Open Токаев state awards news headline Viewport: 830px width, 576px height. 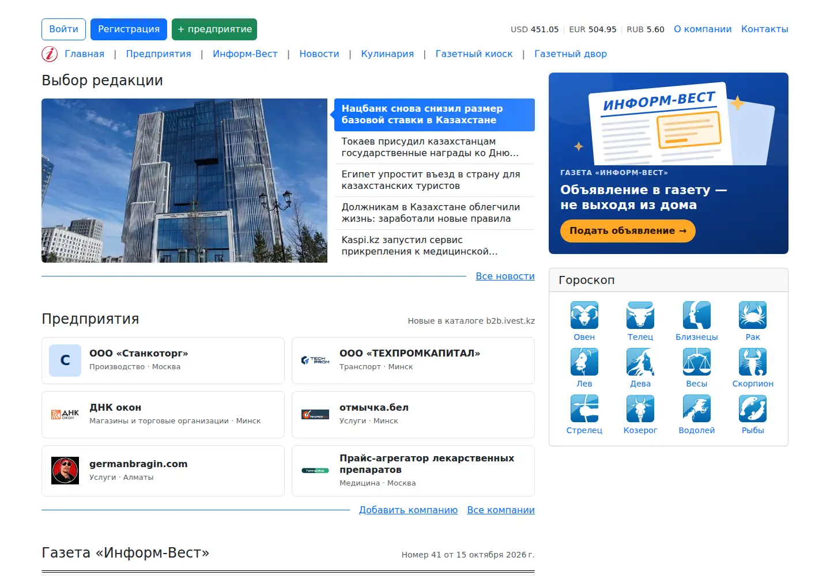pyautogui.click(x=435, y=147)
